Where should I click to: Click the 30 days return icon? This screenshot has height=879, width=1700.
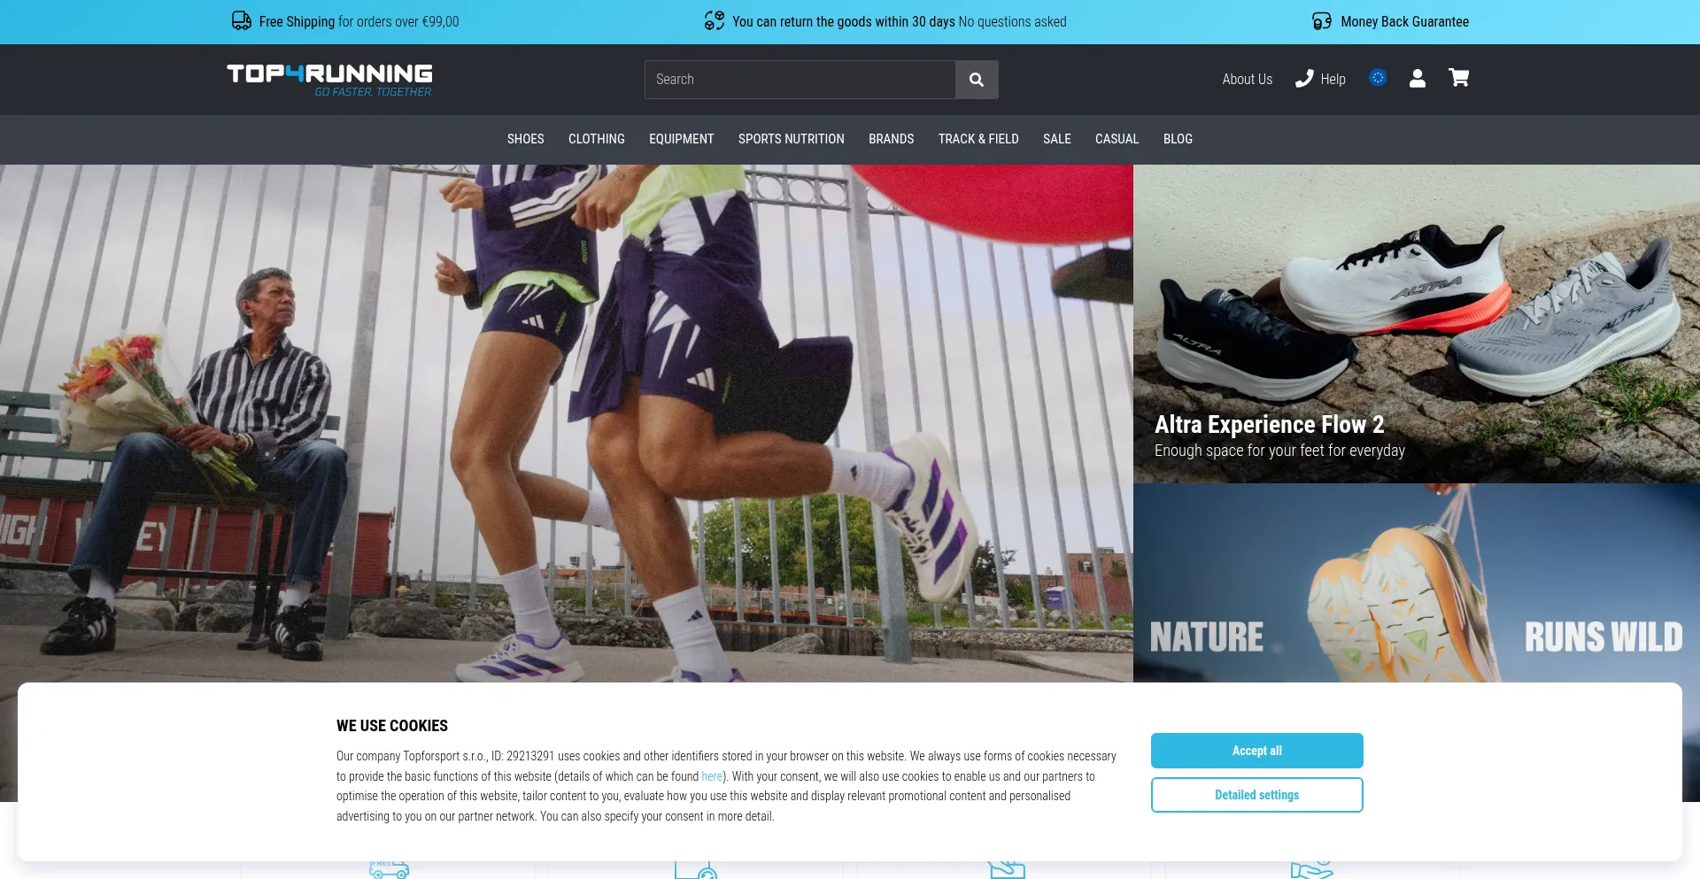point(714,21)
